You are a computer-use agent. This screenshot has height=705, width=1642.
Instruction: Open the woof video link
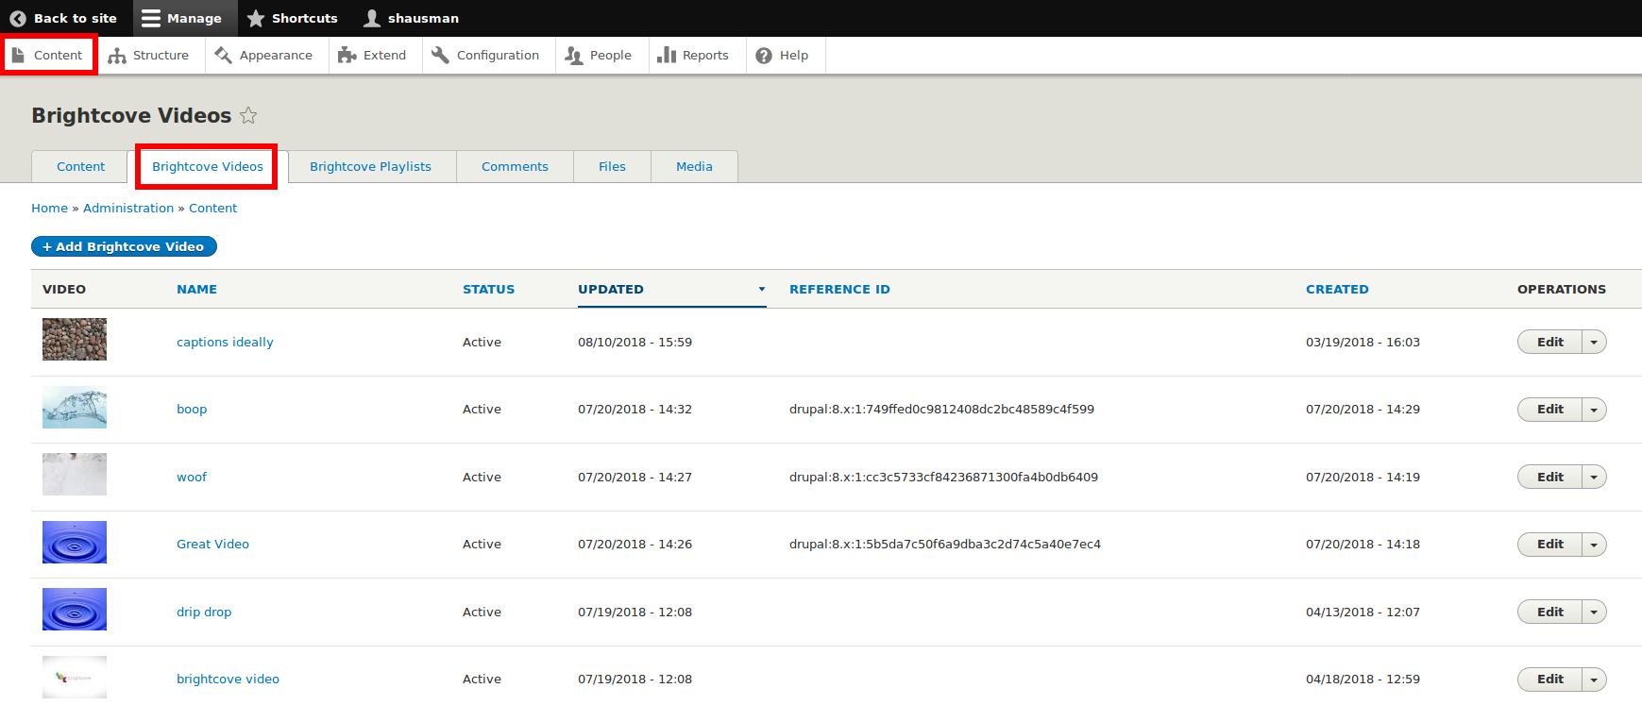(x=192, y=477)
